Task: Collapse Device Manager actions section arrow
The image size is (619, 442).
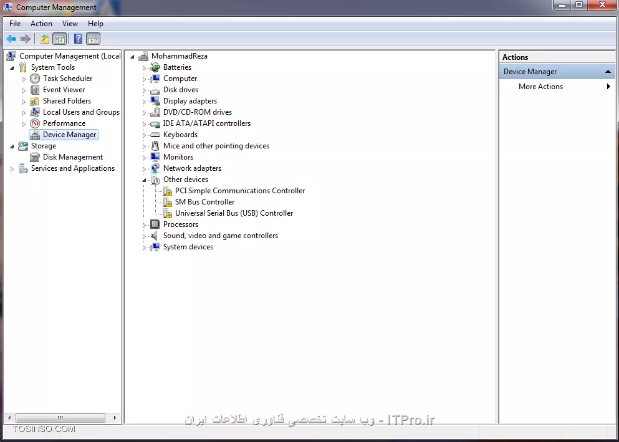Action: (x=608, y=72)
